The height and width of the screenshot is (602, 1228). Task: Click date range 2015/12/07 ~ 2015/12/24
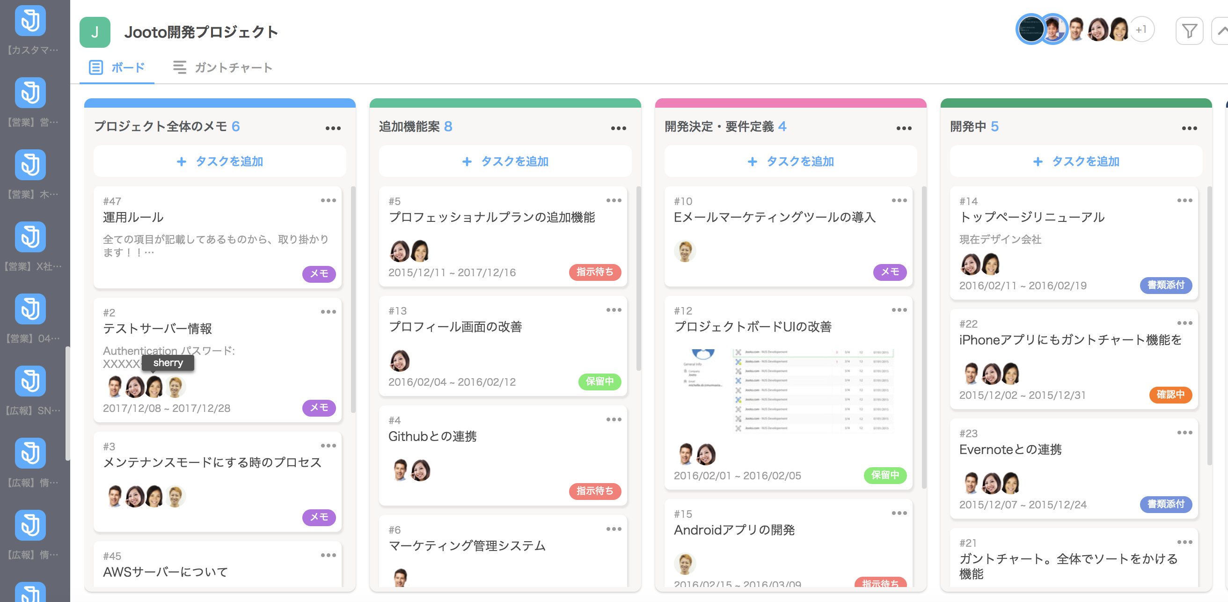[1023, 505]
